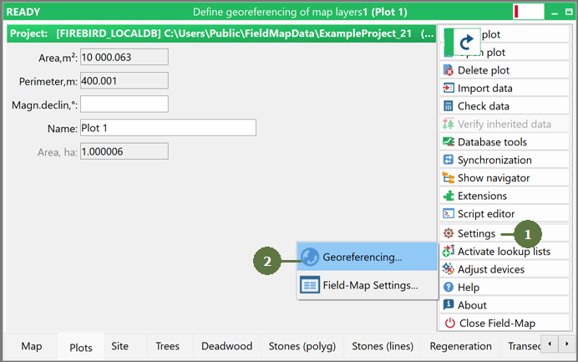Open the Settings menu entry
Screen dimensions: 578x362
coord(504,233)
